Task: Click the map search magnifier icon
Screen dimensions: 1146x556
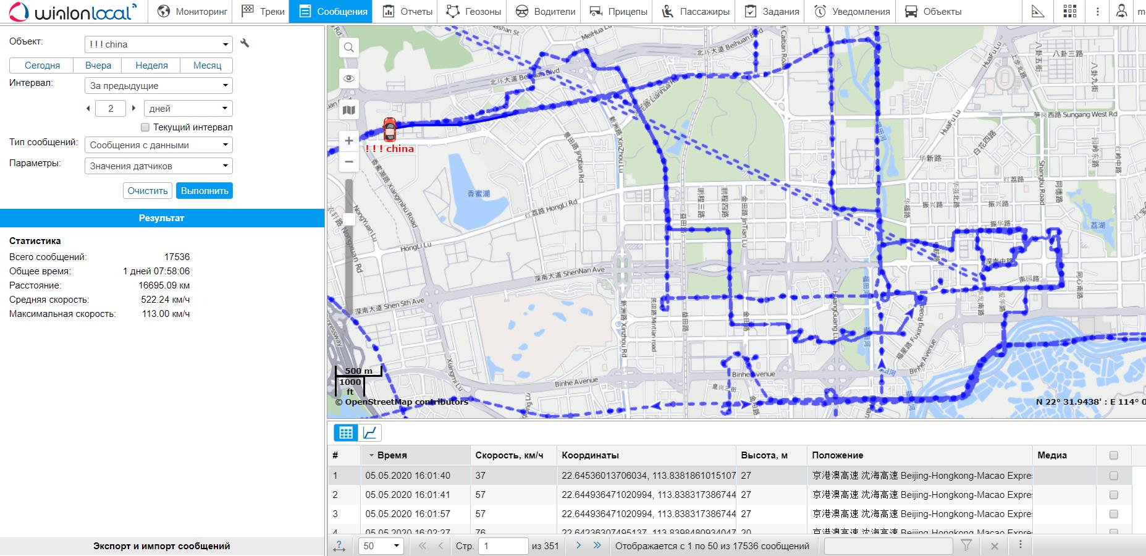Action: (349, 48)
